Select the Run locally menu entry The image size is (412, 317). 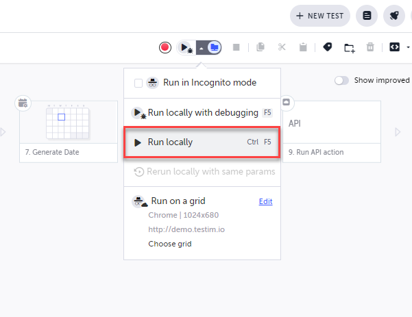[x=202, y=142]
